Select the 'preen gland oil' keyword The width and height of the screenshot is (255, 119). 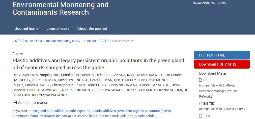[x=39, y=111]
